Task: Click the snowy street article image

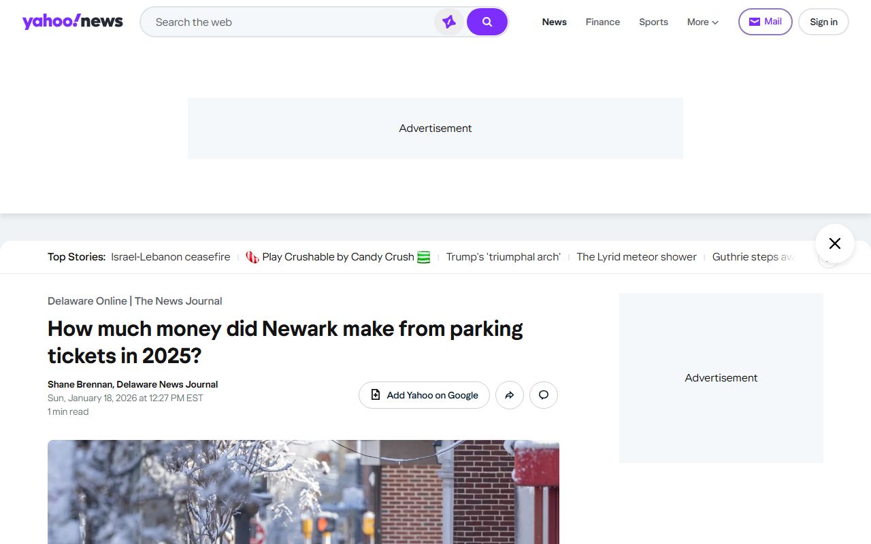Action: 303,492
